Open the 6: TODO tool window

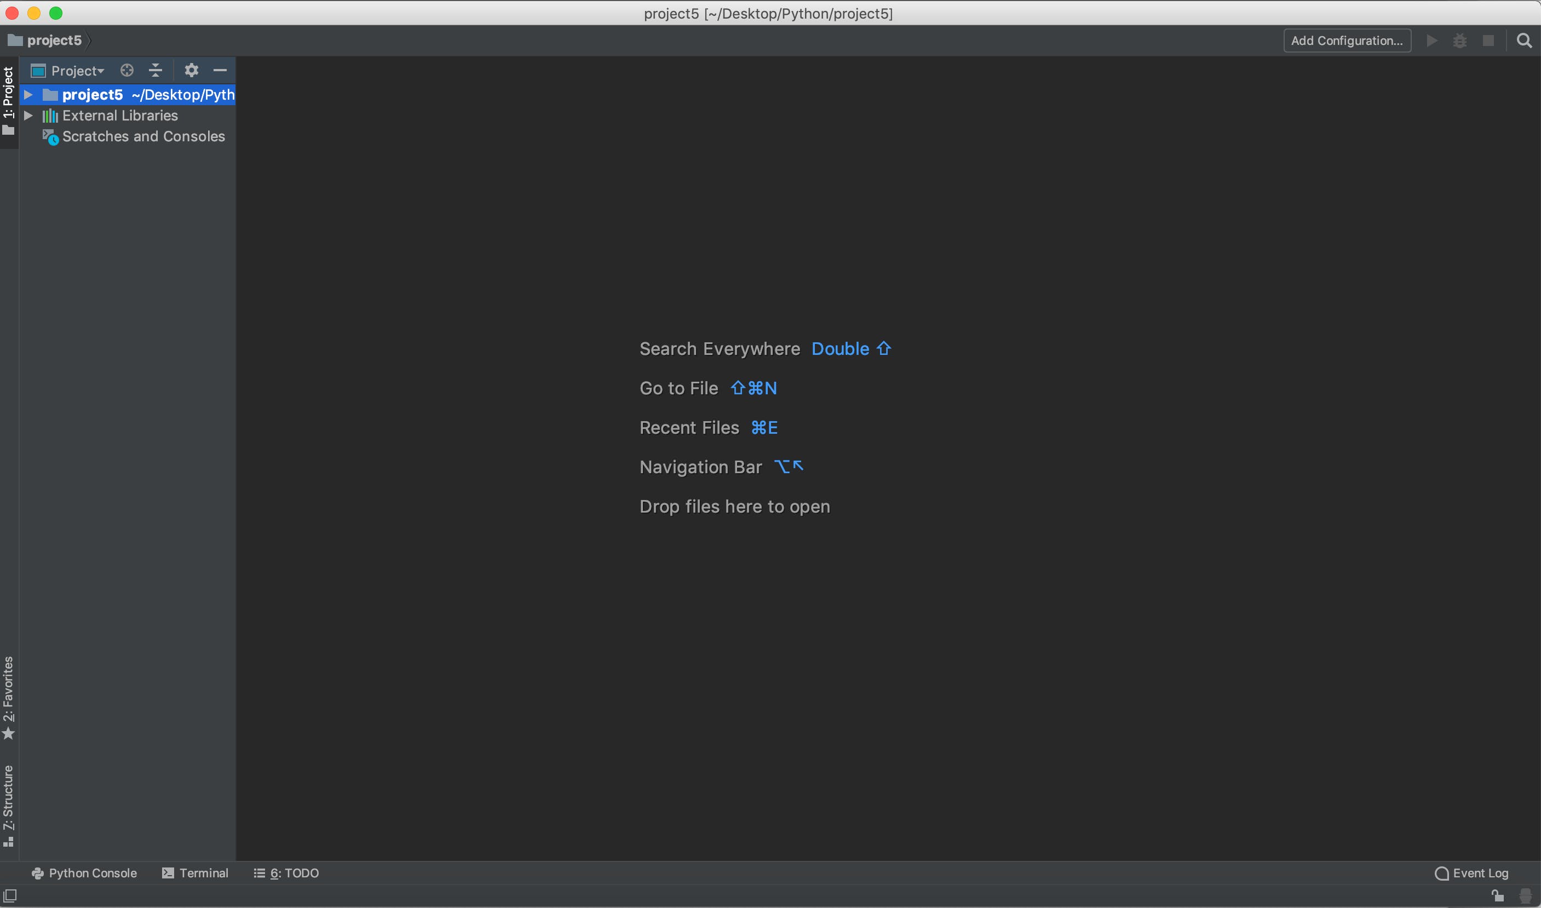point(286,873)
